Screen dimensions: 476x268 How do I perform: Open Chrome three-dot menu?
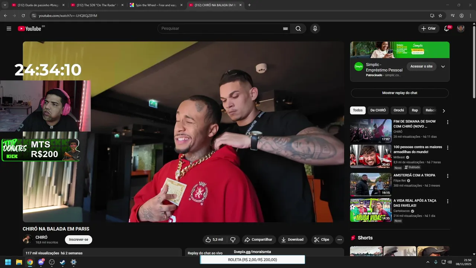click(470, 16)
